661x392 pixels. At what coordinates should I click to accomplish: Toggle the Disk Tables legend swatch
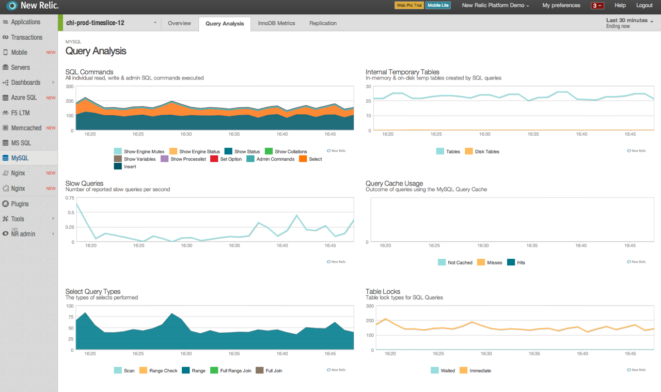pos(469,151)
